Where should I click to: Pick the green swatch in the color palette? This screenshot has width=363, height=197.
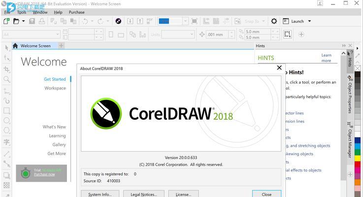pyautogui.click(x=358, y=152)
